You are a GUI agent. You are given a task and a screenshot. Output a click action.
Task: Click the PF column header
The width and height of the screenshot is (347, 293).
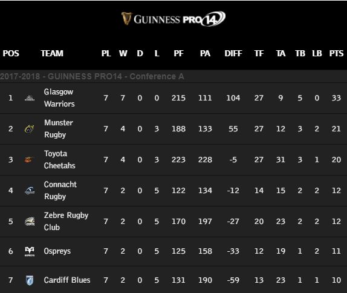pyautogui.click(x=178, y=53)
